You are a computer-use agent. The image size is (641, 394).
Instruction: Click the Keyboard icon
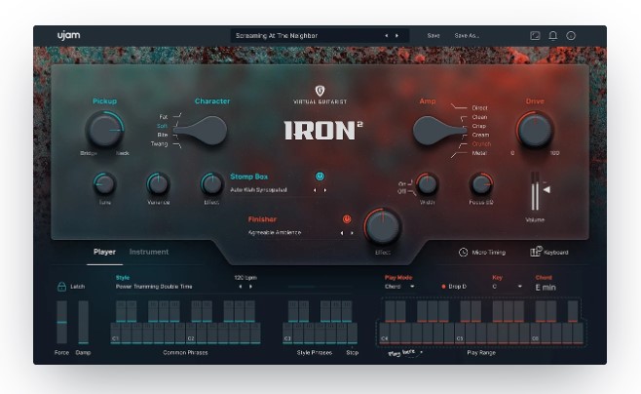(x=536, y=252)
